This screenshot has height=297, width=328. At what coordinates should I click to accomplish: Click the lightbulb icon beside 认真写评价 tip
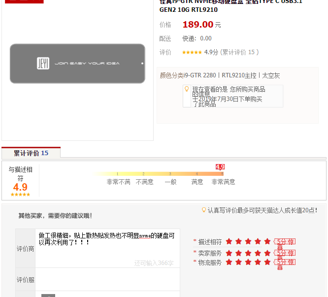tap(203, 210)
